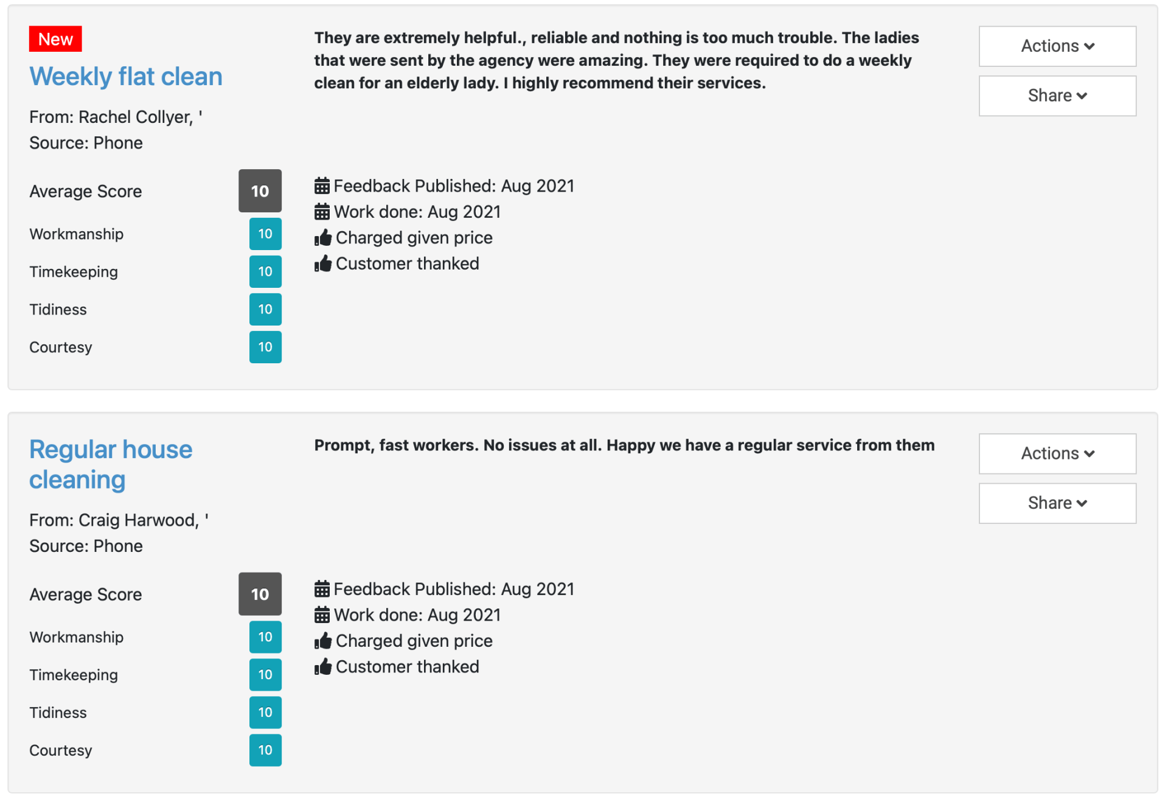The height and width of the screenshot is (802, 1168).
Task: Open Actions dropdown for Regular house cleaning
Action: coord(1057,454)
